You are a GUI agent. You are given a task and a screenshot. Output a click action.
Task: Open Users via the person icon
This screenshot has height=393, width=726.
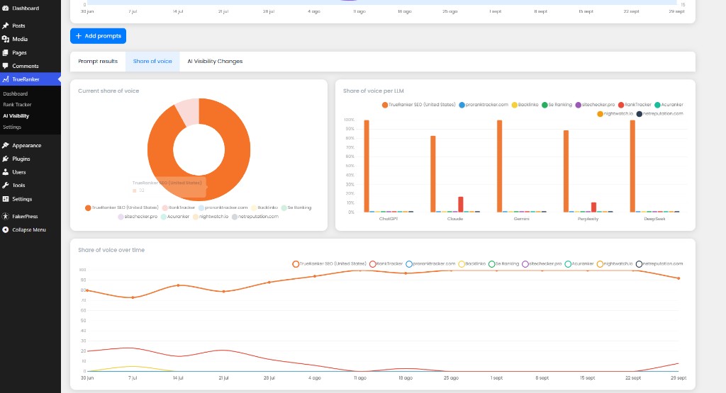click(6, 172)
